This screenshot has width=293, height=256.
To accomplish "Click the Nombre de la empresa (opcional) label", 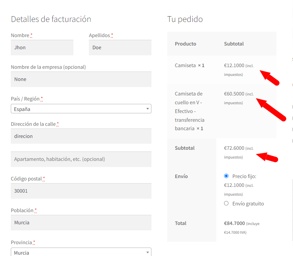I will [48, 67].
